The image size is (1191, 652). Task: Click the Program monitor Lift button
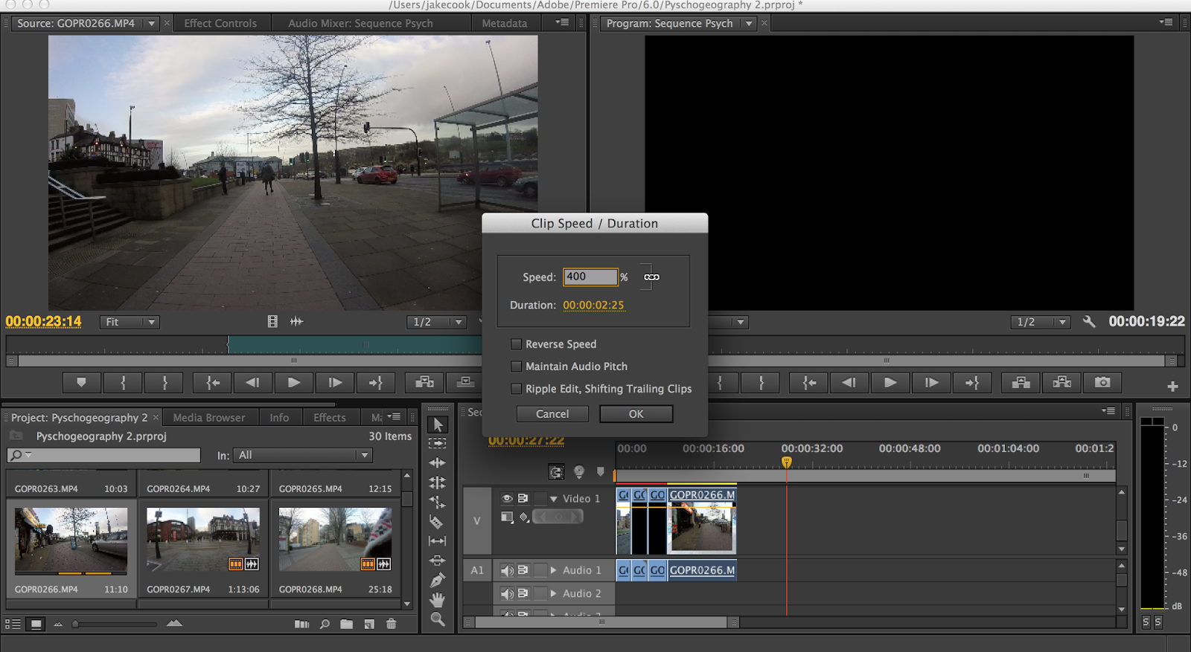coord(1021,382)
